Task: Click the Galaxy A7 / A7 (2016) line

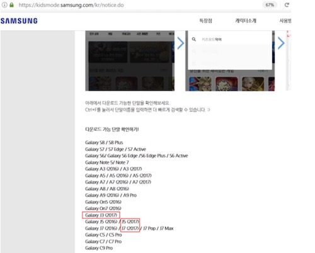Action: coord(118,182)
